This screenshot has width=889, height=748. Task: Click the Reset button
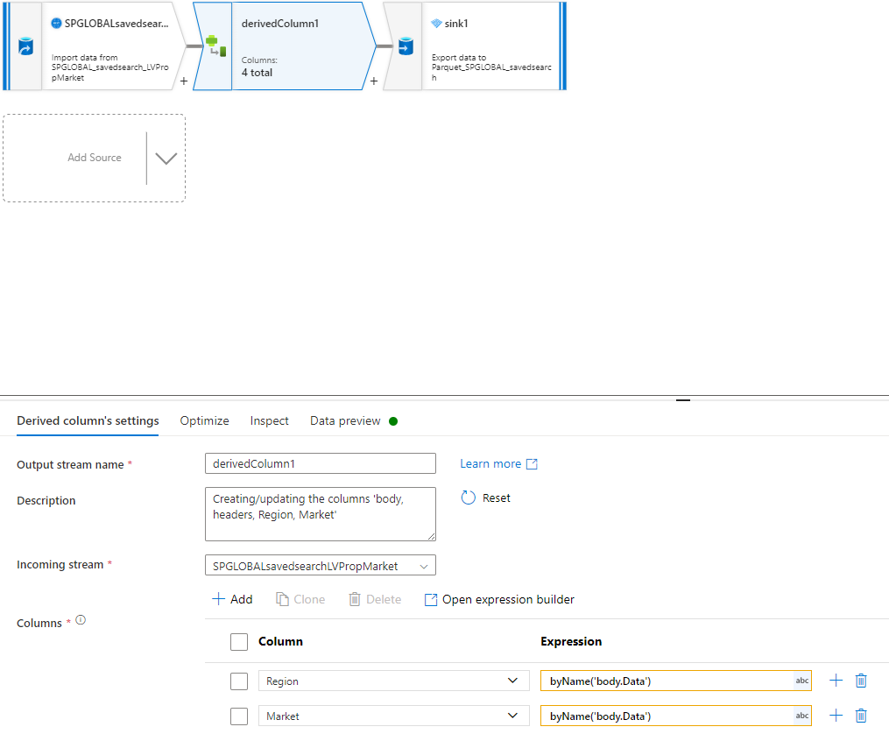485,497
